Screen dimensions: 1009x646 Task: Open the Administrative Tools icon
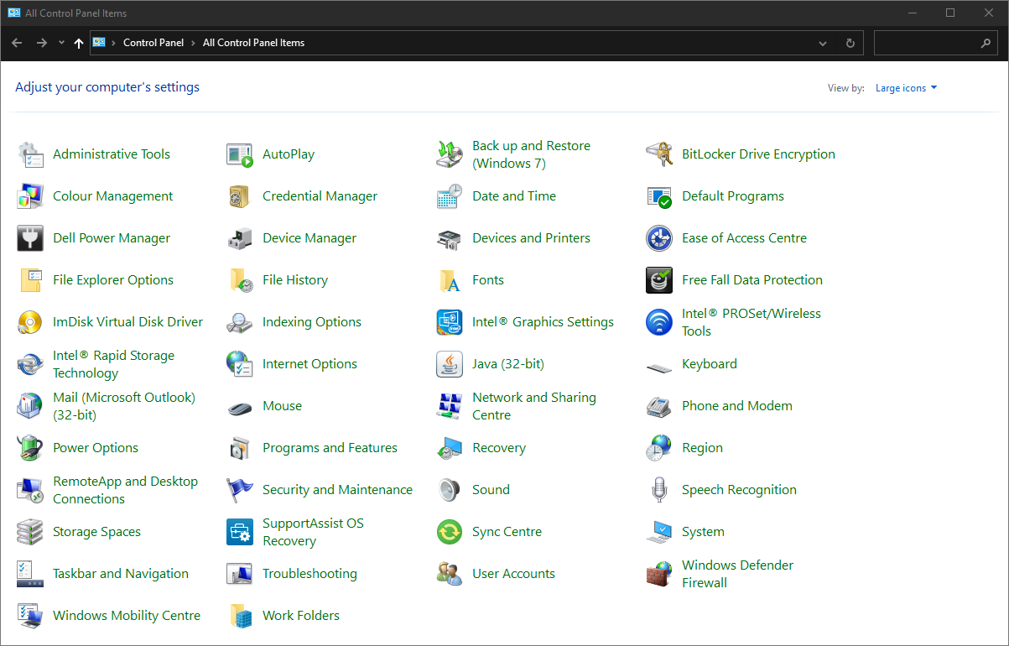30,154
